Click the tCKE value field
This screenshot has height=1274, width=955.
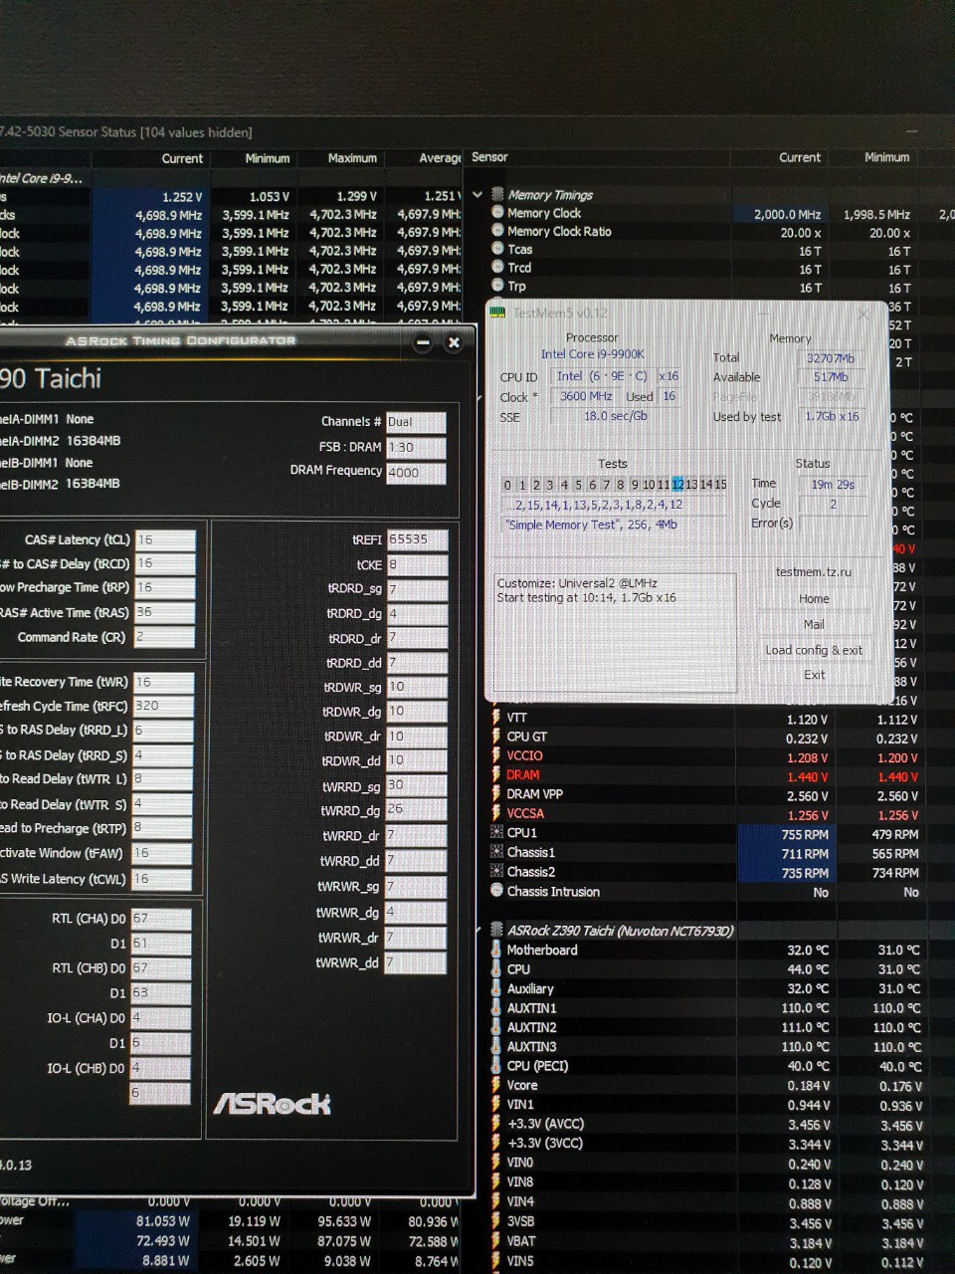[x=416, y=564]
